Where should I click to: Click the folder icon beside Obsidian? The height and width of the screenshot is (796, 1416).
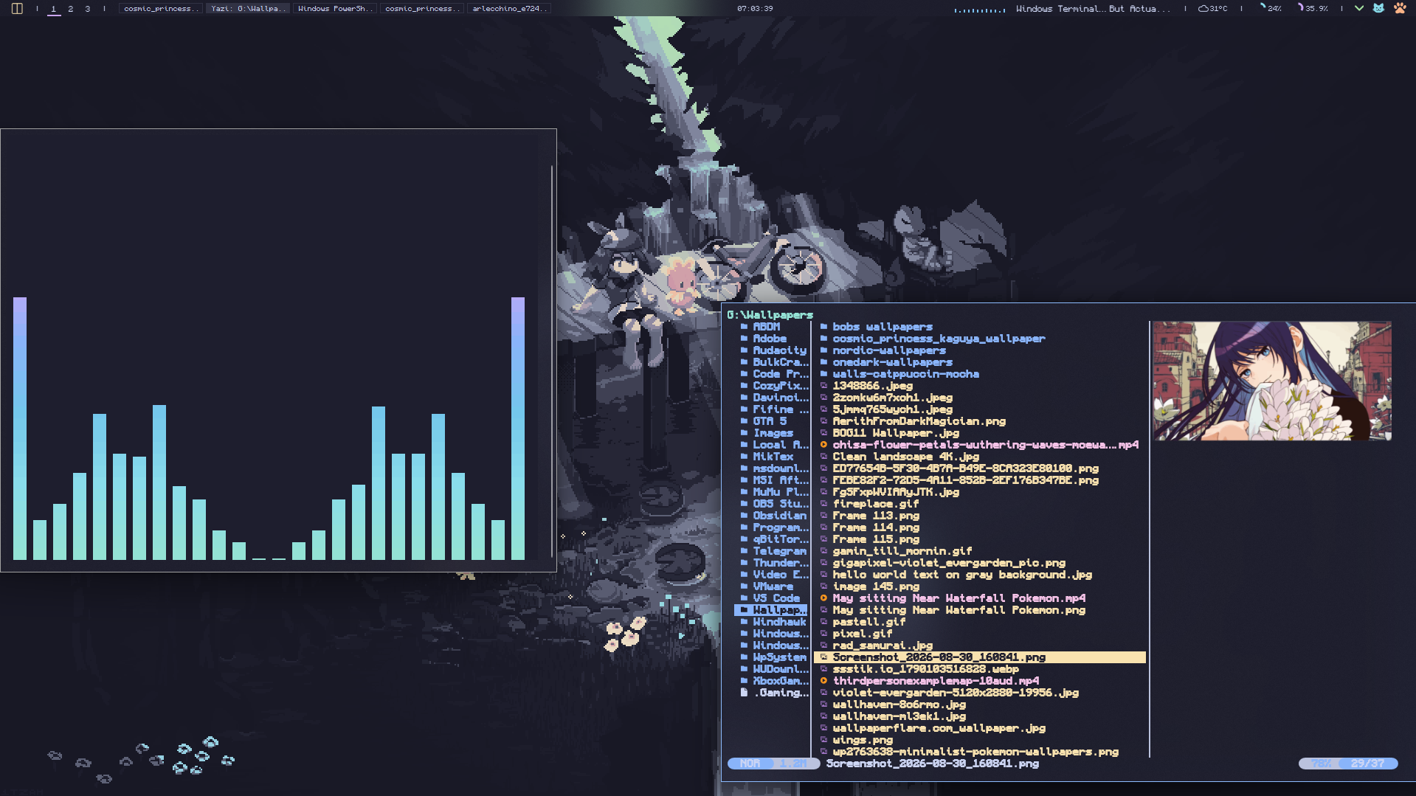pyautogui.click(x=744, y=516)
